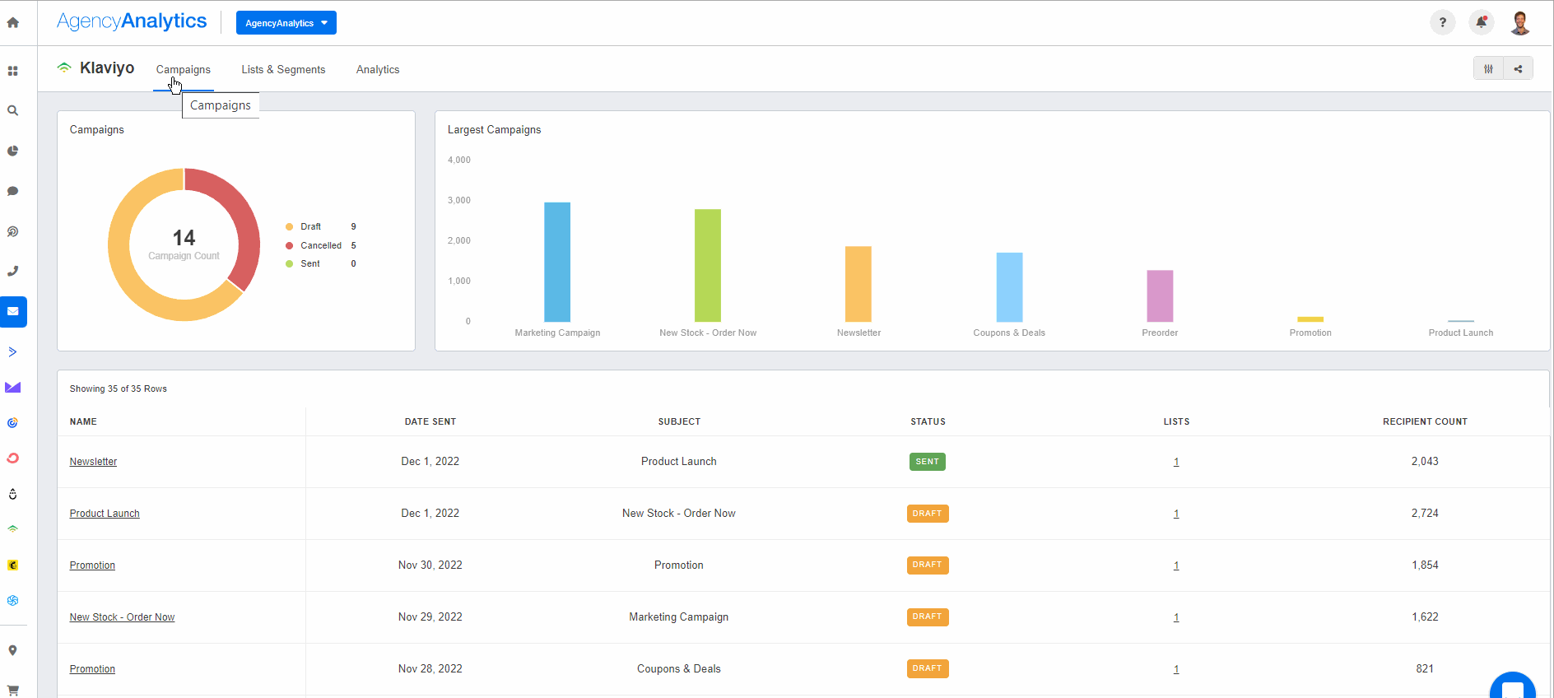Viewport: 1554px width, 698px height.
Task: Open the yellow Mailchimp sidebar icon
Action: pos(13,565)
